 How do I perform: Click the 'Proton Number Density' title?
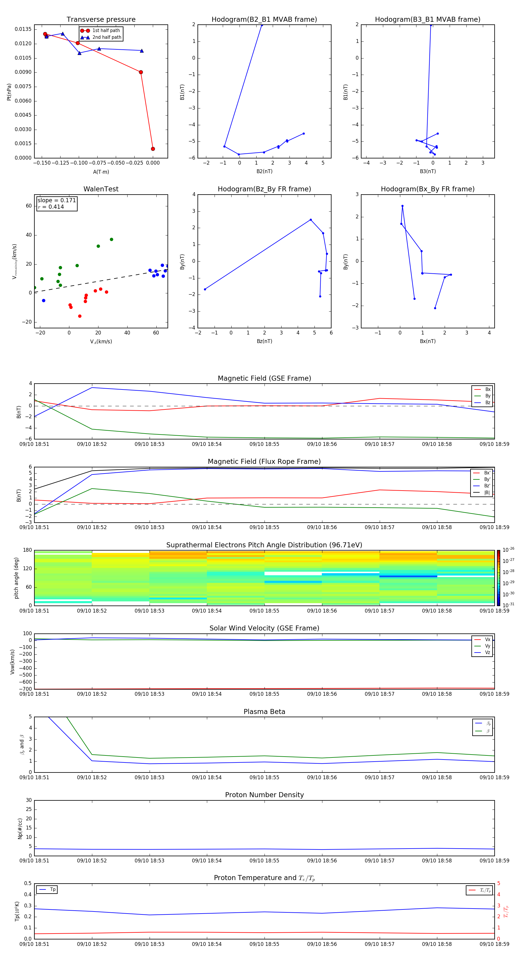coord(264,795)
